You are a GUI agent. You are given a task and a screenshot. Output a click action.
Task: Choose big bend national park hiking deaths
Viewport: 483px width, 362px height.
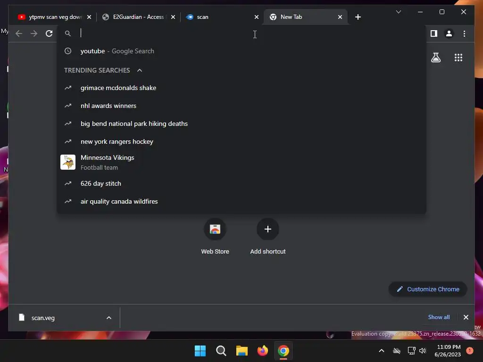241,124
